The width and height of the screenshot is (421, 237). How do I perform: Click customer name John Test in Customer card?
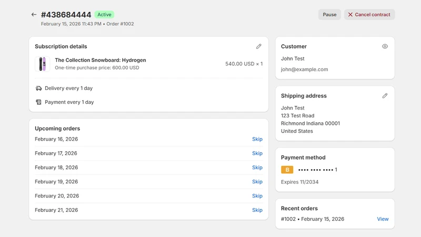pos(293,58)
